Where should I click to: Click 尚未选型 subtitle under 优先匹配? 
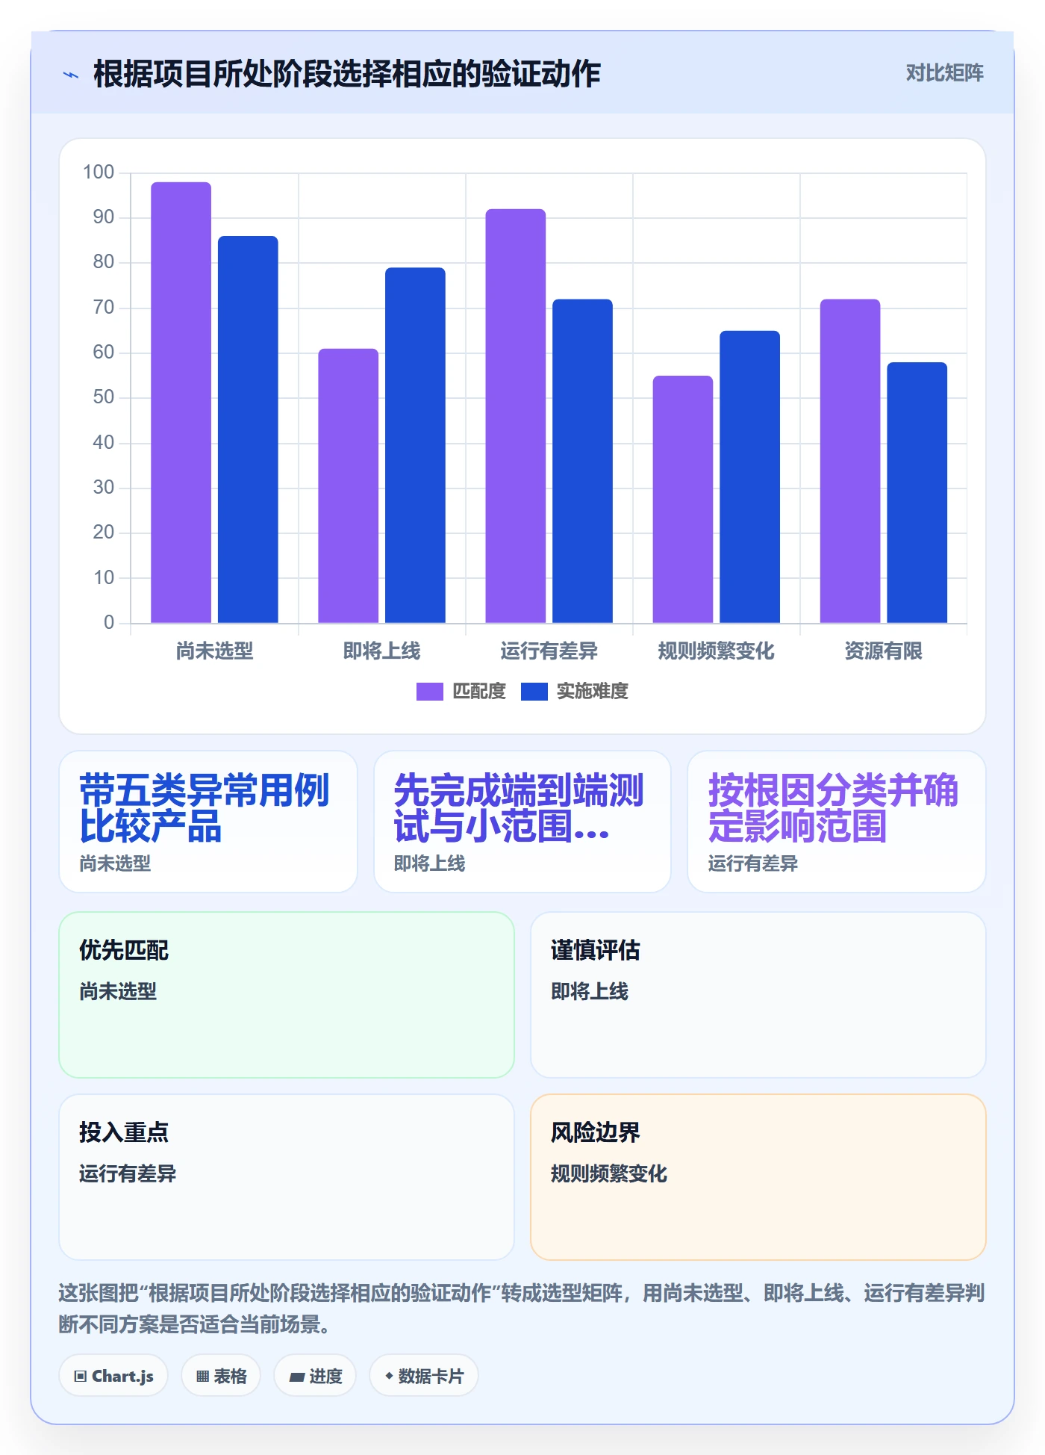coord(118,992)
